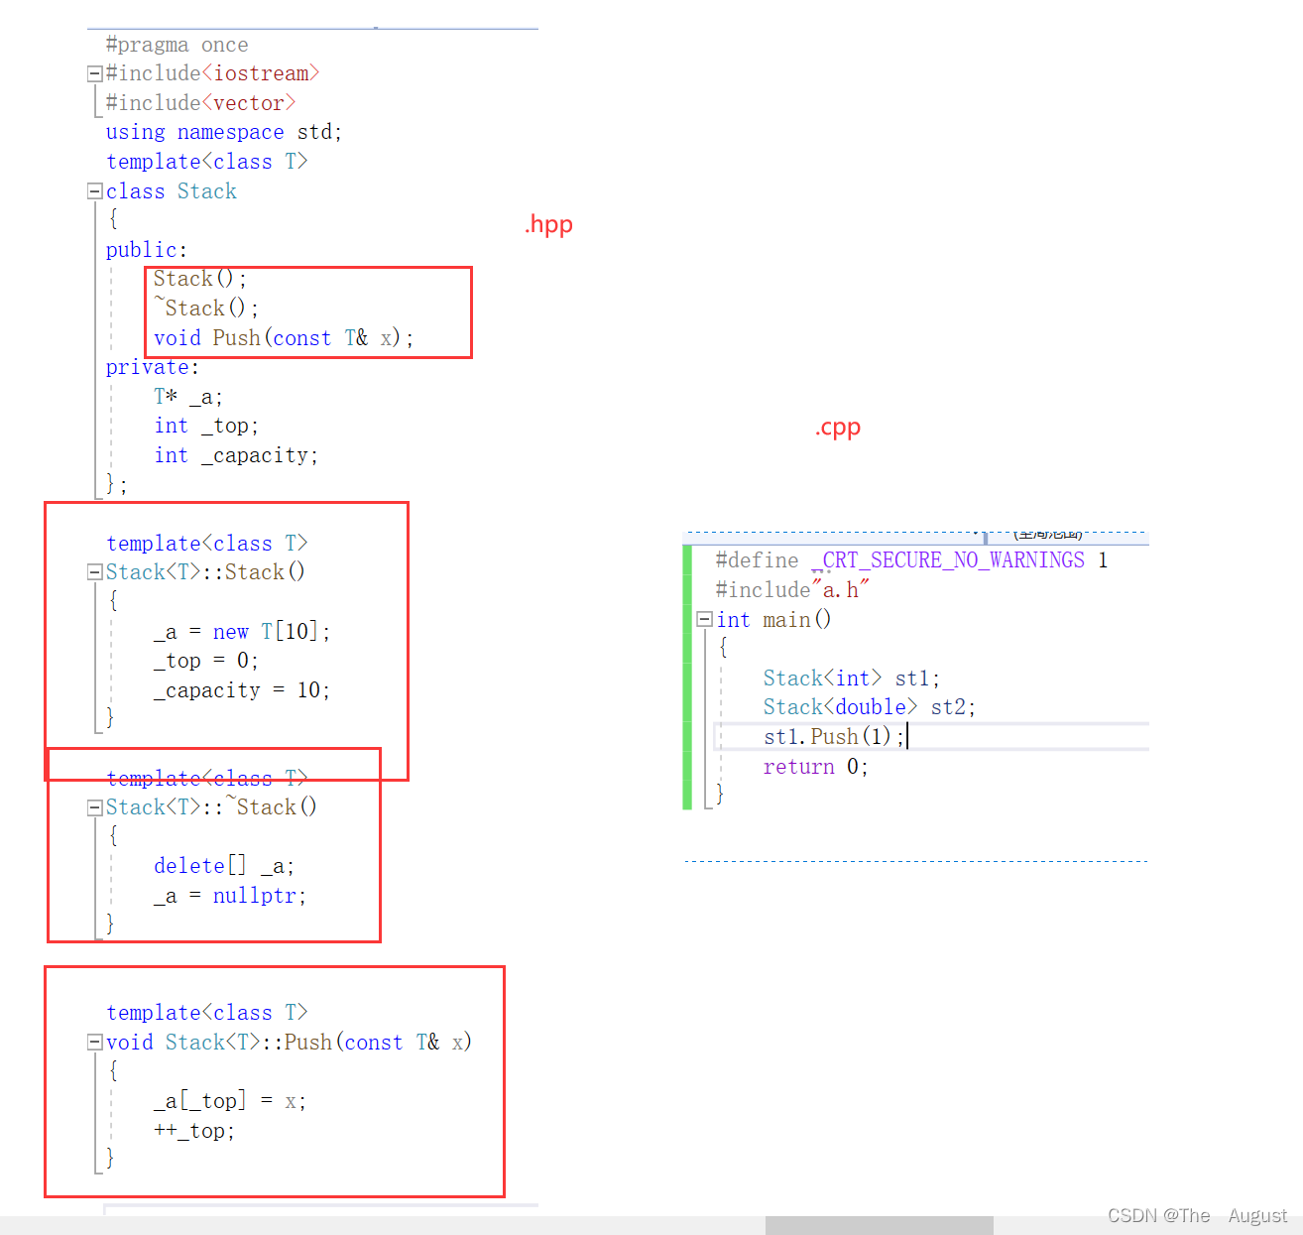Viewport: 1303px width, 1235px height.
Task: Click the '#include<vector>' line
Action: pyautogui.click(x=200, y=103)
